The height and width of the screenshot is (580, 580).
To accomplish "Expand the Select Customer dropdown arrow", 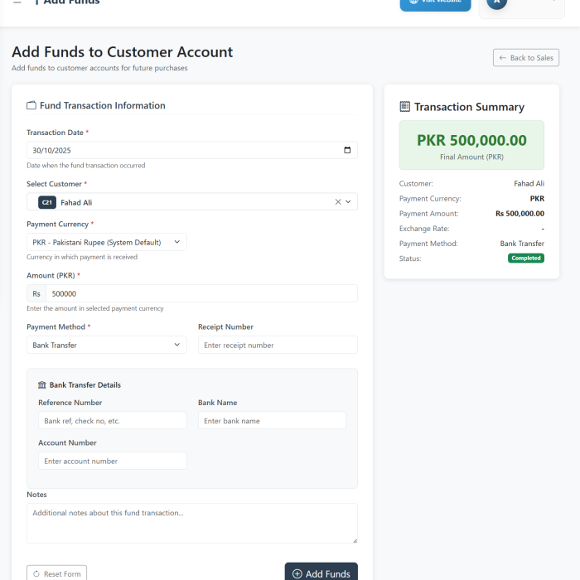I will pyautogui.click(x=349, y=201).
